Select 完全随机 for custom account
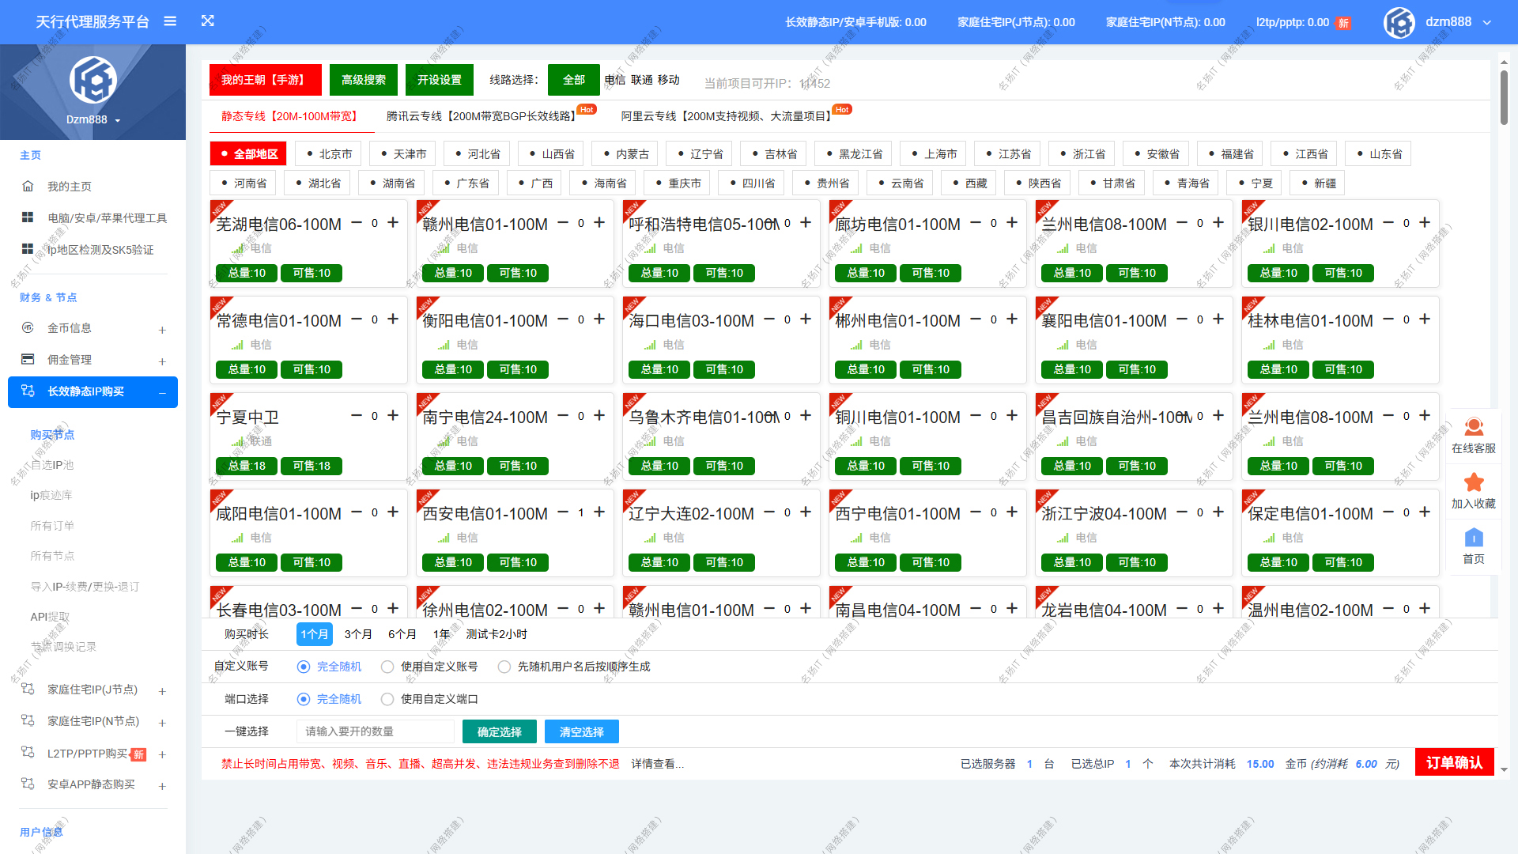The width and height of the screenshot is (1518, 854). pos(304,667)
